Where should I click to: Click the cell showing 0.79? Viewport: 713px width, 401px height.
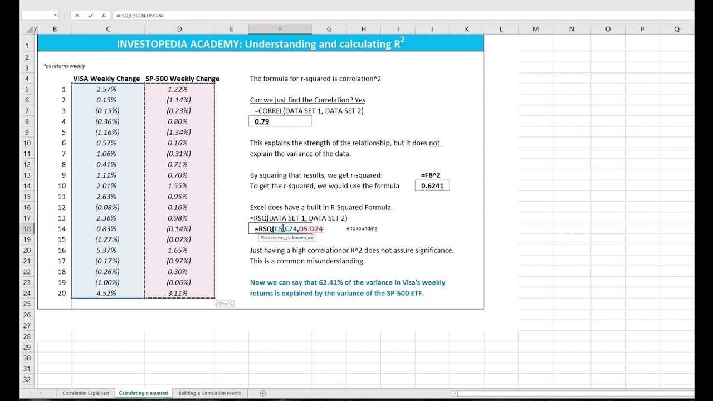pos(280,121)
